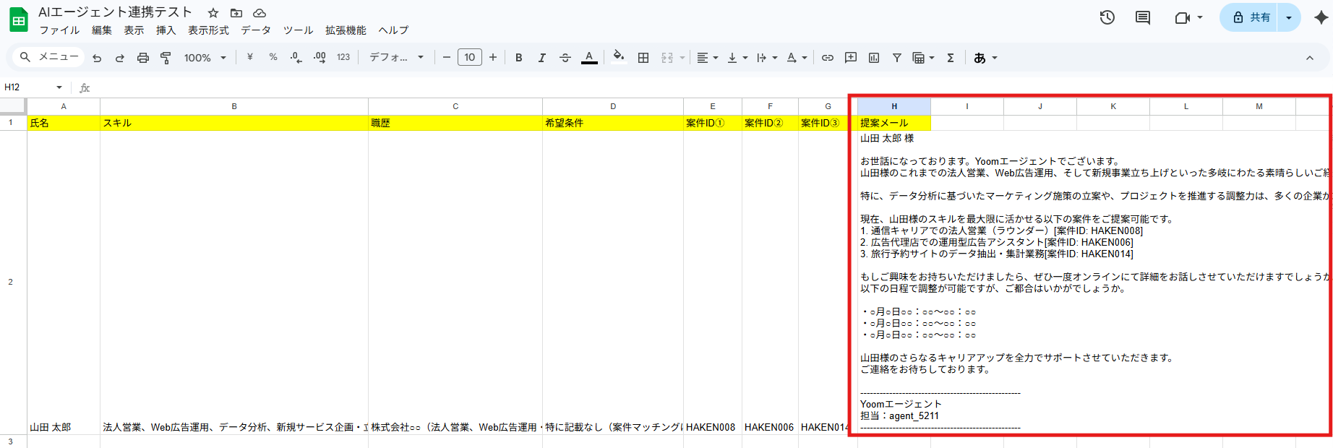
Task: Toggle strikethrough formatting
Action: 565,58
